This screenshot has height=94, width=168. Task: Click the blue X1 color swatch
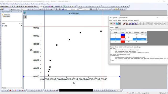click(x=123, y=35)
